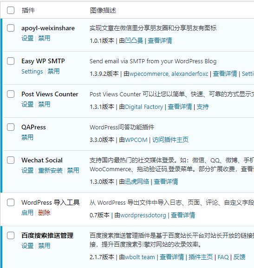Open 设置 for Wechat Social
The height and width of the screenshot is (268, 254).
[x=27, y=170]
